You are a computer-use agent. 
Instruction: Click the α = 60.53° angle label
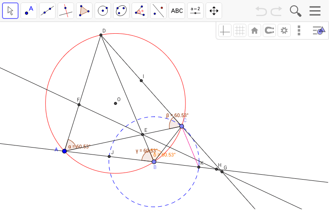pos(79,147)
